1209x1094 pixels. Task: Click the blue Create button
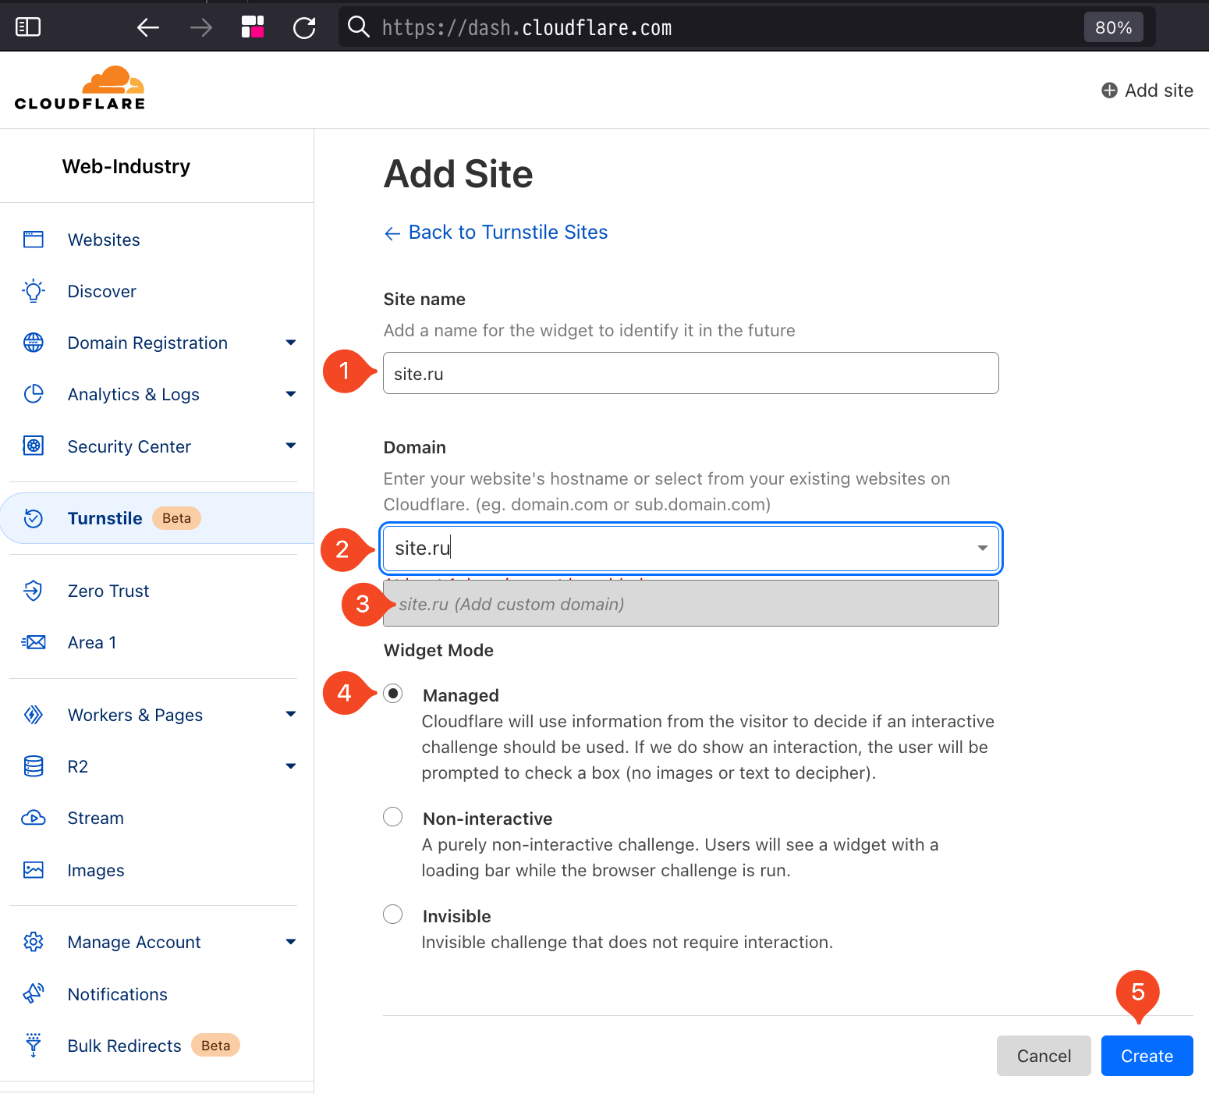pos(1147,1056)
